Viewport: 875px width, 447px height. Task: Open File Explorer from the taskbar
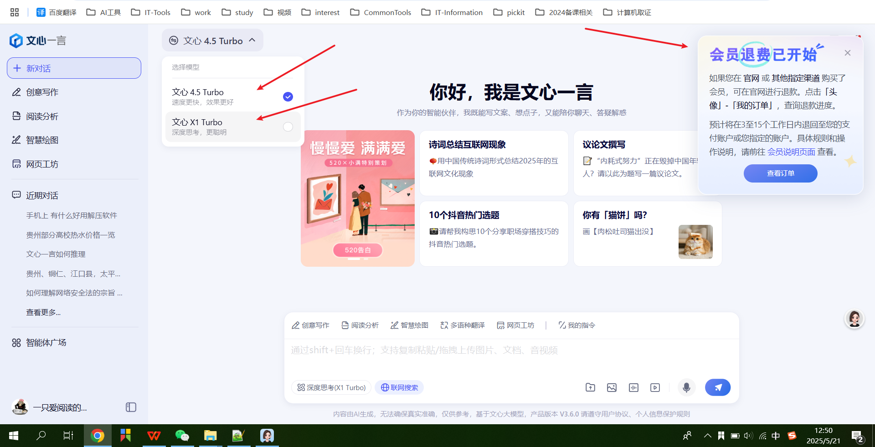(210, 436)
